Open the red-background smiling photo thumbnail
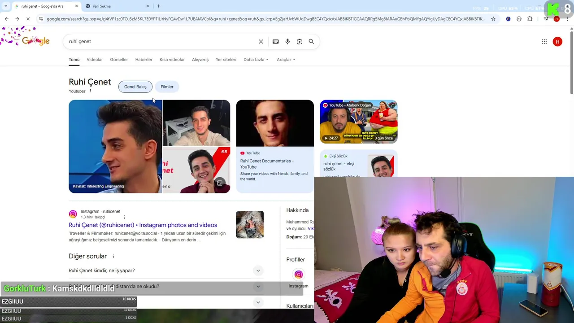This screenshot has width=574, height=323. click(196, 170)
